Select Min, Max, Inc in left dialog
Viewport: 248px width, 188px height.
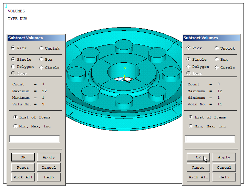(x=15, y=126)
